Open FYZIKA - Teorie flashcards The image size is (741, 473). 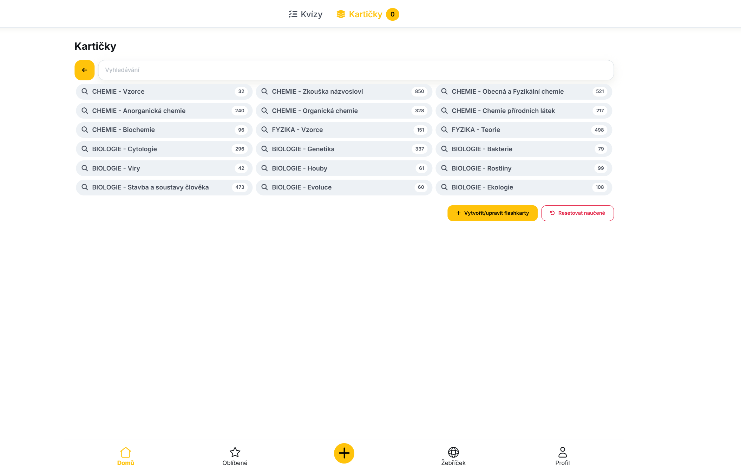tap(524, 130)
